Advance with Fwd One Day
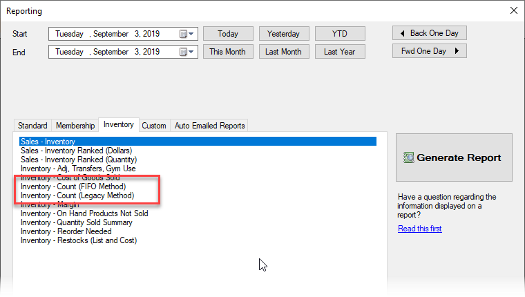This screenshot has width=525, height=297. [430, 51]
